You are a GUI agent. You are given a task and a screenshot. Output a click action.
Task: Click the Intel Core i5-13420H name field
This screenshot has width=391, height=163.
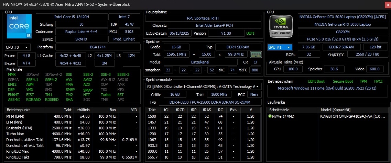click(x=71, y=17)
